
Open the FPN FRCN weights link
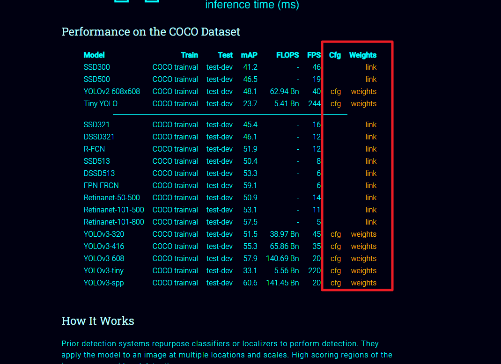click(x=371, y=186)
